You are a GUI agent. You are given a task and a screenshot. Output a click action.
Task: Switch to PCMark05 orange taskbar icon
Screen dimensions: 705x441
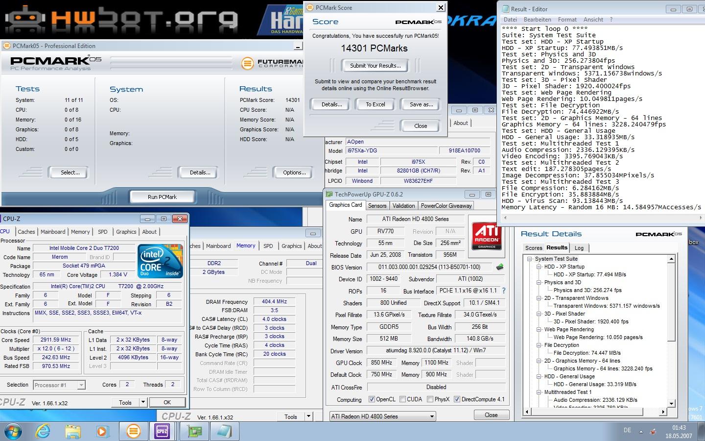coord(133,431)
